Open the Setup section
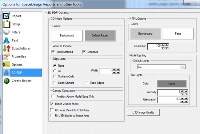Viewport: 200px width, 134px height. point(16,24)
